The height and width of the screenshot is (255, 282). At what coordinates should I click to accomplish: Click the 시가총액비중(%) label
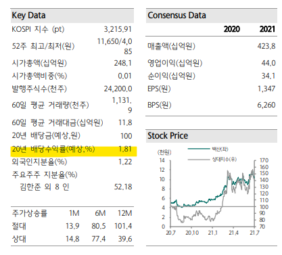pyautogui.click(x=39, y=76)
